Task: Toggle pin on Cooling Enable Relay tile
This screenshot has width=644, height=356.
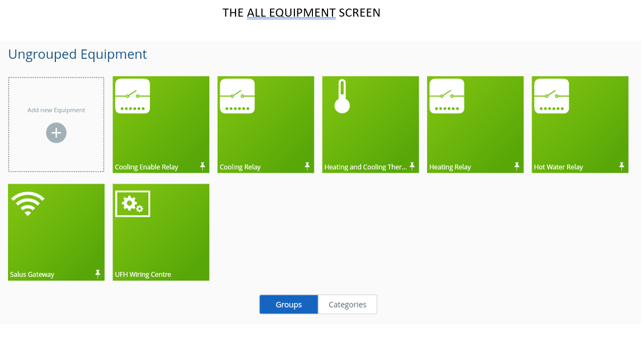Action: pos(203,166)
